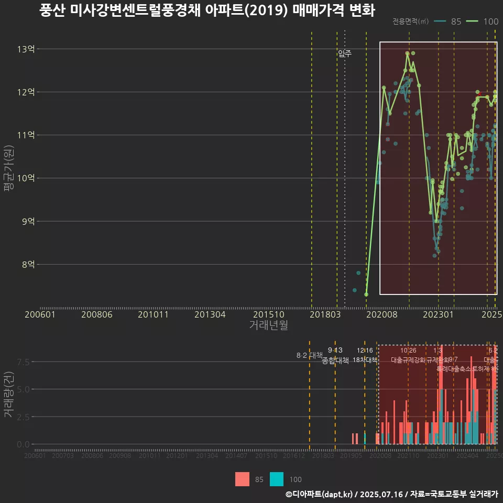Click the 202301 tick label on the price chart
Viewport: 503px width, 503px height.
pos(438,314)
